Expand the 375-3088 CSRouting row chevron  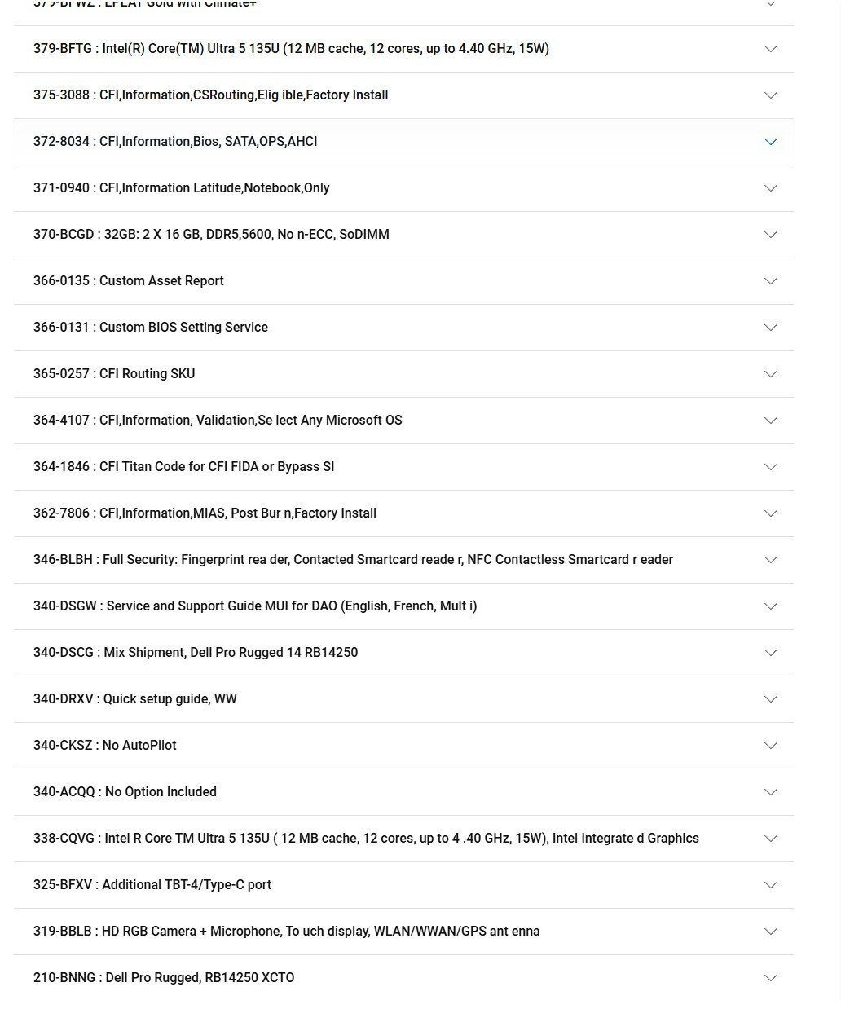pos(770,95)
